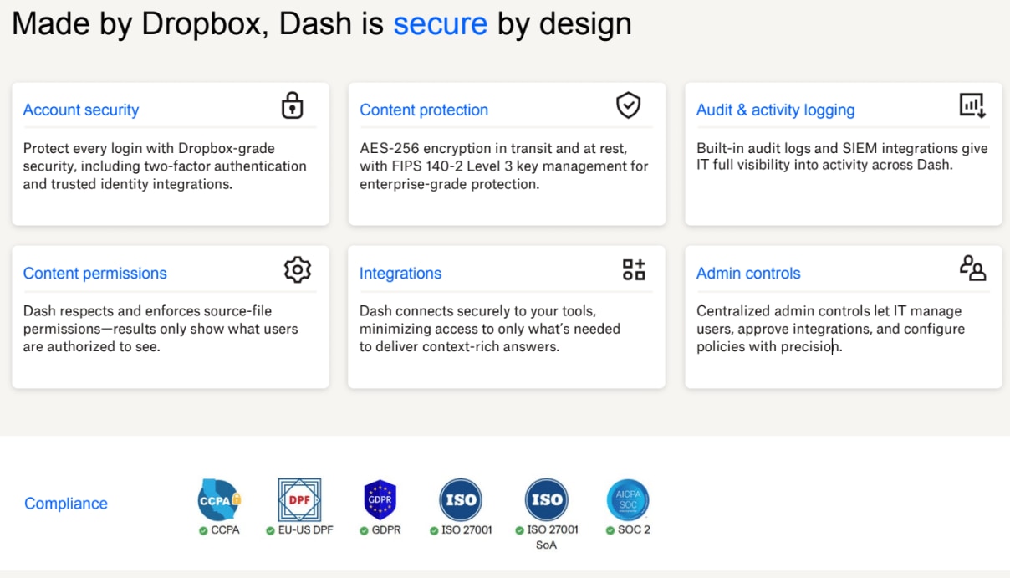The width and height of the screenshot is (1010, 578).
Task: Click the gear icon beside Content permissions
Action: 298,269
